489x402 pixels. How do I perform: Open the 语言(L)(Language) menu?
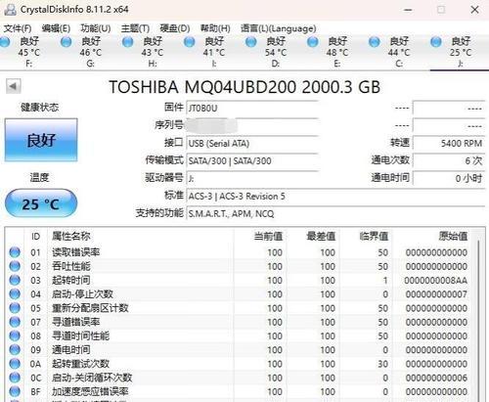278,28
